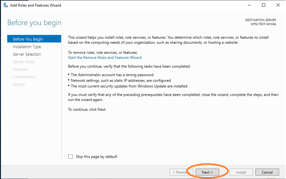The height and width of the screenshot is (179, 286).
Task: Click the Before you begin page heading
Action: (x=34, y=23)
